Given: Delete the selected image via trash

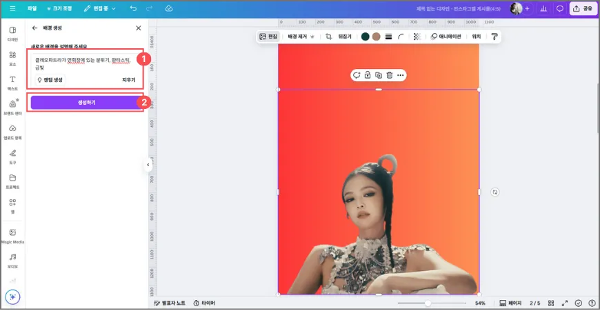Looking at the screenshot, I should (389, 75).
